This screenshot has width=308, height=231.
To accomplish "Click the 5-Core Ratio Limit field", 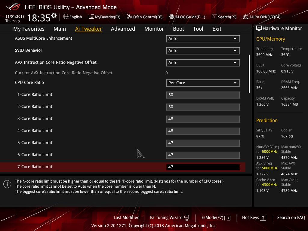I will pyautogui.click(x=203, y=143).
